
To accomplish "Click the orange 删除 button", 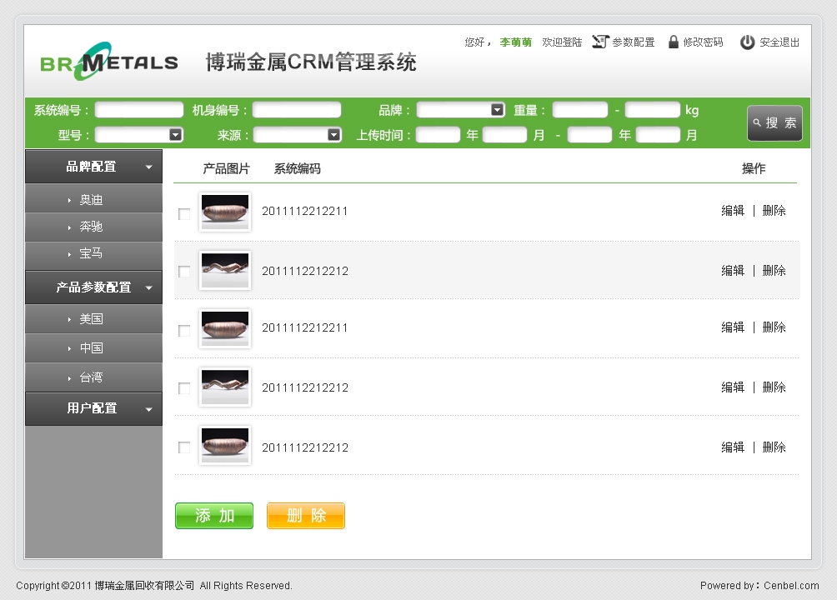I will 306,516.
